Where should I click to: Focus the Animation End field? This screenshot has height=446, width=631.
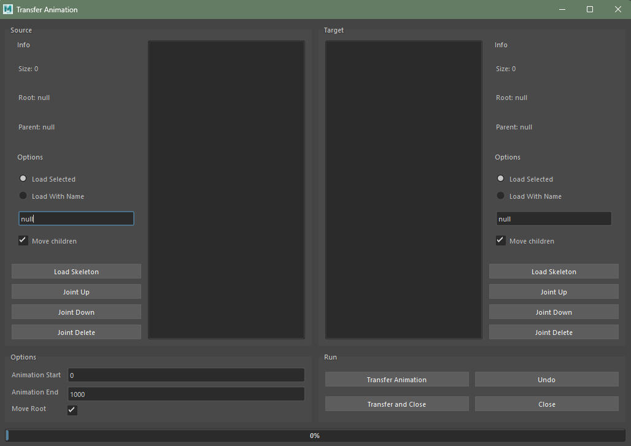point(186,394)
